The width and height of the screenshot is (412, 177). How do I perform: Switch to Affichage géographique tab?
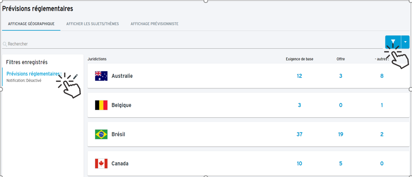[x=31, y=24]
